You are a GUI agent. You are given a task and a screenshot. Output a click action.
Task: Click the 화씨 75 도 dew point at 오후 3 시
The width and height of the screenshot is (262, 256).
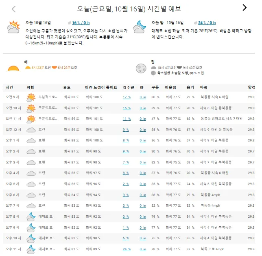click(x=173, y=162)
